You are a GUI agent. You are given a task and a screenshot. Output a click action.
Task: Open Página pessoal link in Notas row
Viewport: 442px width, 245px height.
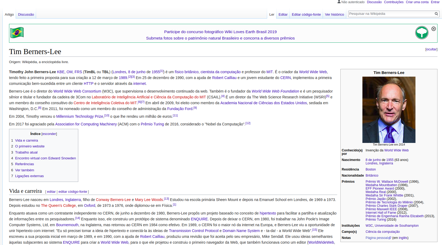[377, 238]
